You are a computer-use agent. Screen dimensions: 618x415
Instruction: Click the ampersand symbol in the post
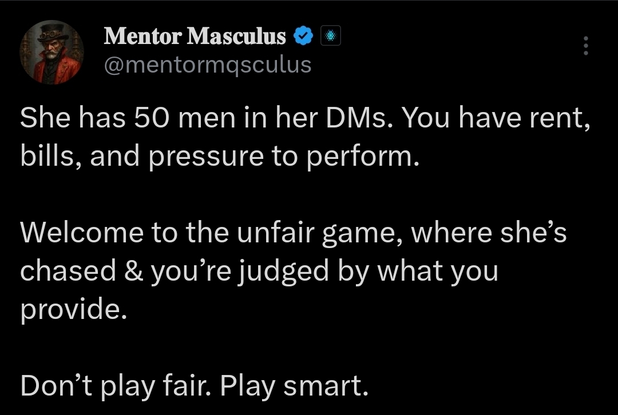[133, 271]
